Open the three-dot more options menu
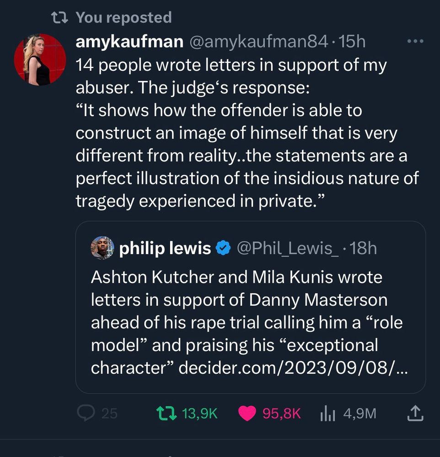This screenshot has height=457, width=440. 415,42
